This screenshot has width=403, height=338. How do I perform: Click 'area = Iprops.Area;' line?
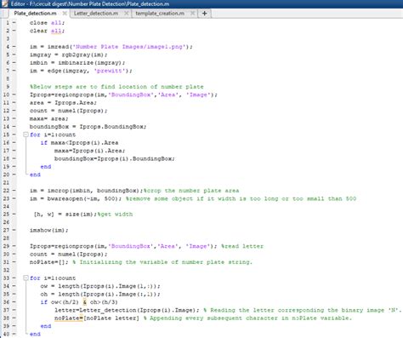click(x=63, y=102)
